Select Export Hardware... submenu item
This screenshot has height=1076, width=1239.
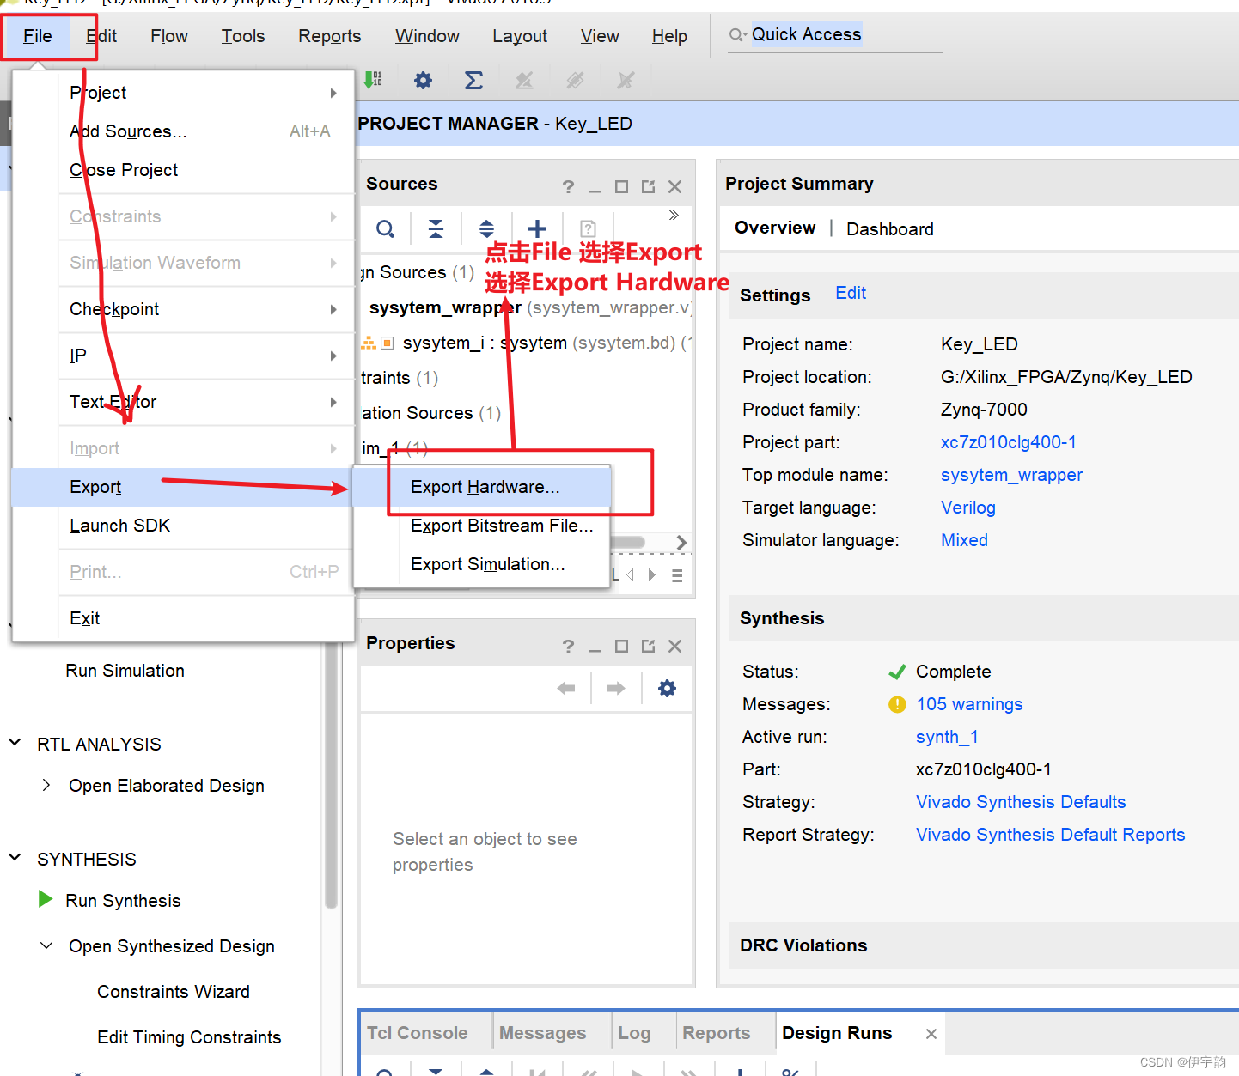coord(482,487)
